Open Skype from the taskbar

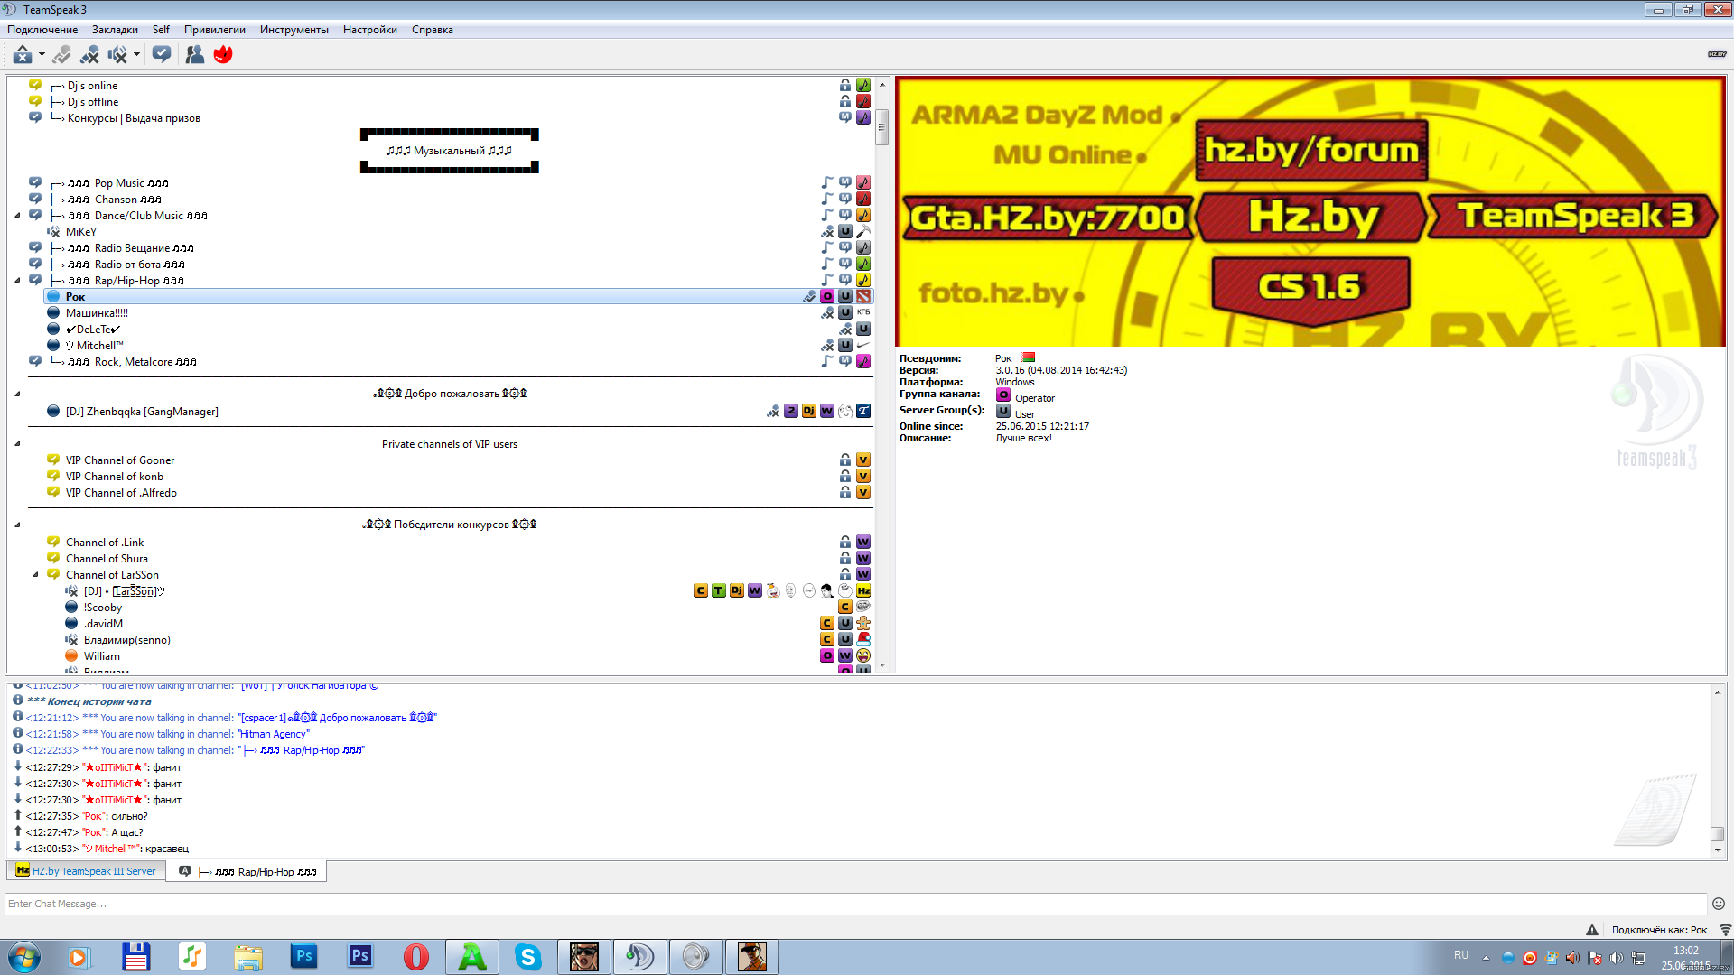click(528, 957)
